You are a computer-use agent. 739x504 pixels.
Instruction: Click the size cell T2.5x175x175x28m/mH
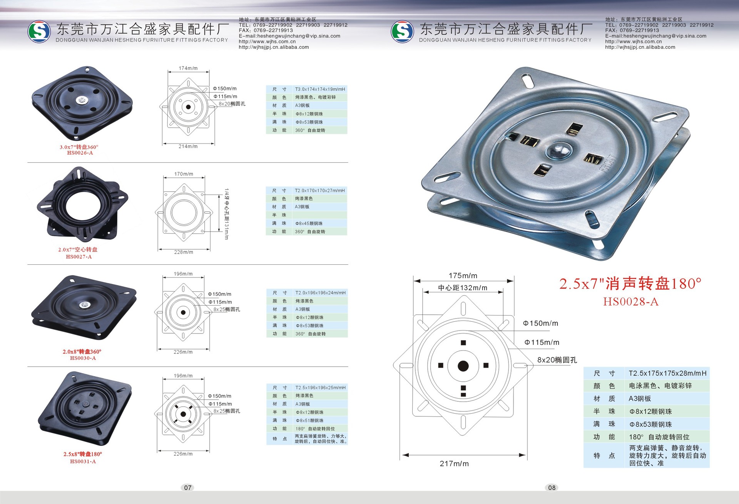[x=667, y=373]
